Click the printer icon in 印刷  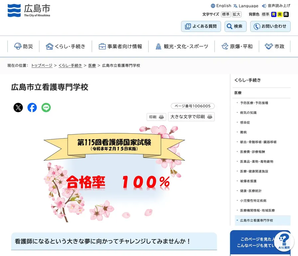pos(161,117)
